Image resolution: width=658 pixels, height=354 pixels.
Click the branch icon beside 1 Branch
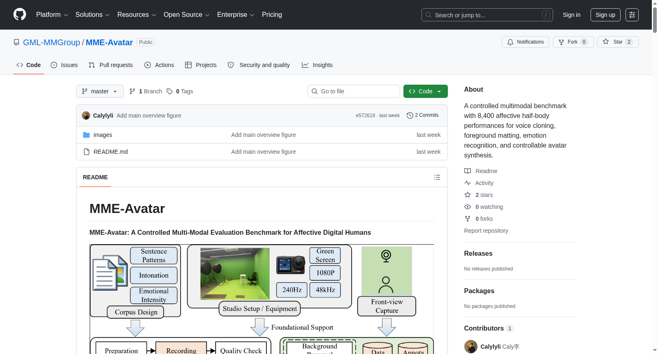132,91
